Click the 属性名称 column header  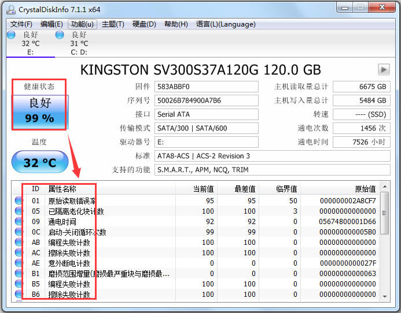[x=62, y=189]
